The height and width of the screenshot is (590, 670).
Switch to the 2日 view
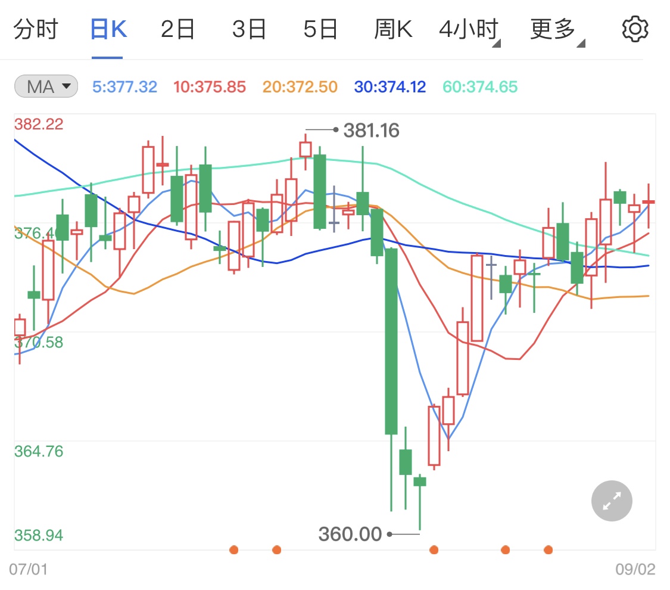[x=178, y=29]
